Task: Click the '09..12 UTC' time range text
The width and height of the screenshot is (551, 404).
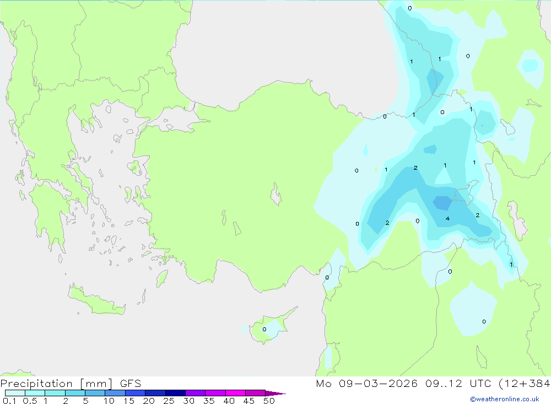Action: tap(458, 384)
